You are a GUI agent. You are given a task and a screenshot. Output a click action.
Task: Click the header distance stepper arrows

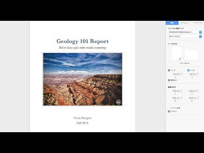[x=181, y=74]
